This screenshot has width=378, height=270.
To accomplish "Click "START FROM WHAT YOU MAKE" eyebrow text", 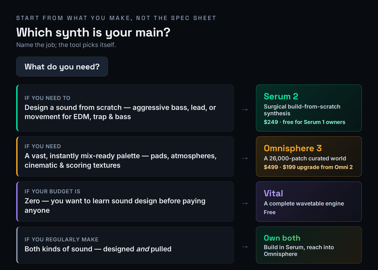I will tap(116, 18).
